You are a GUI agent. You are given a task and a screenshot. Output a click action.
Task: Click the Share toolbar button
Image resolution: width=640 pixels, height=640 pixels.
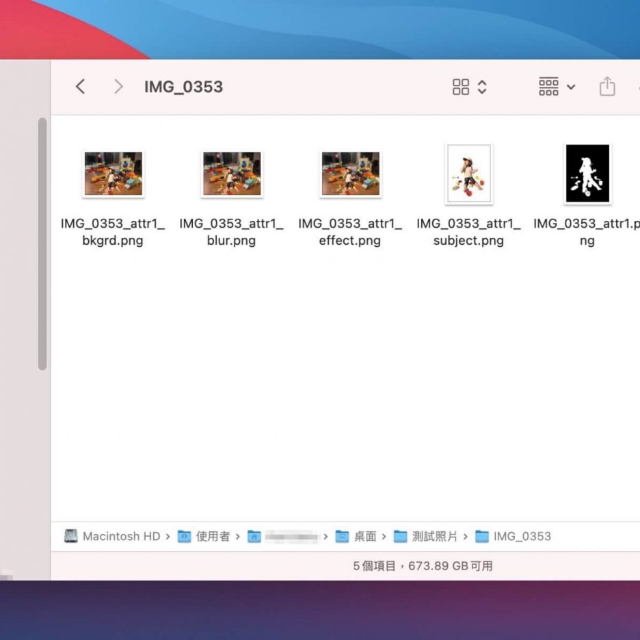click(606, 87)
